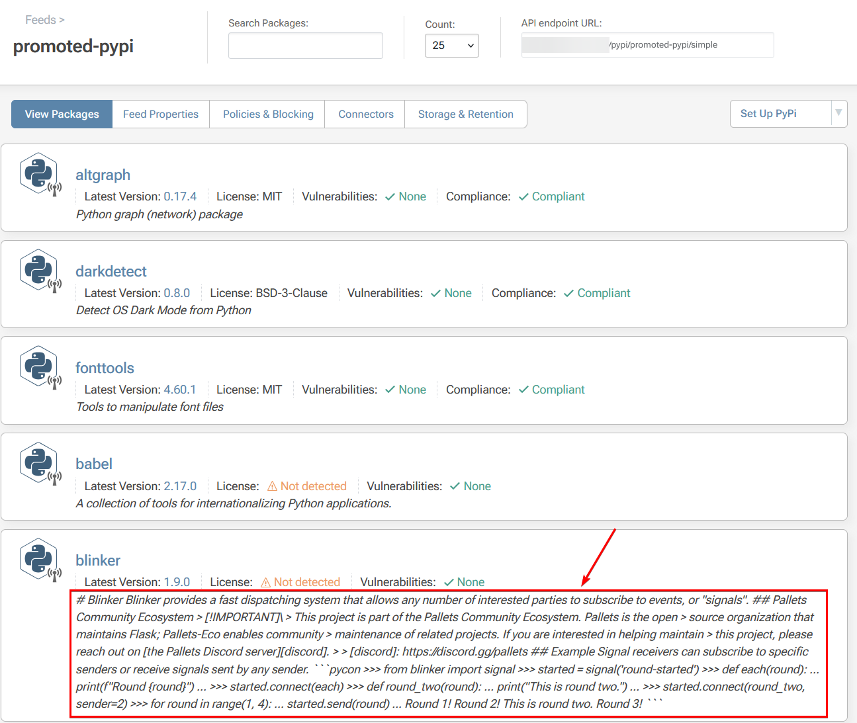Click darkdetect version 0.8.0 link
This screenshot has width=857, height=723.
coord(177,293)
